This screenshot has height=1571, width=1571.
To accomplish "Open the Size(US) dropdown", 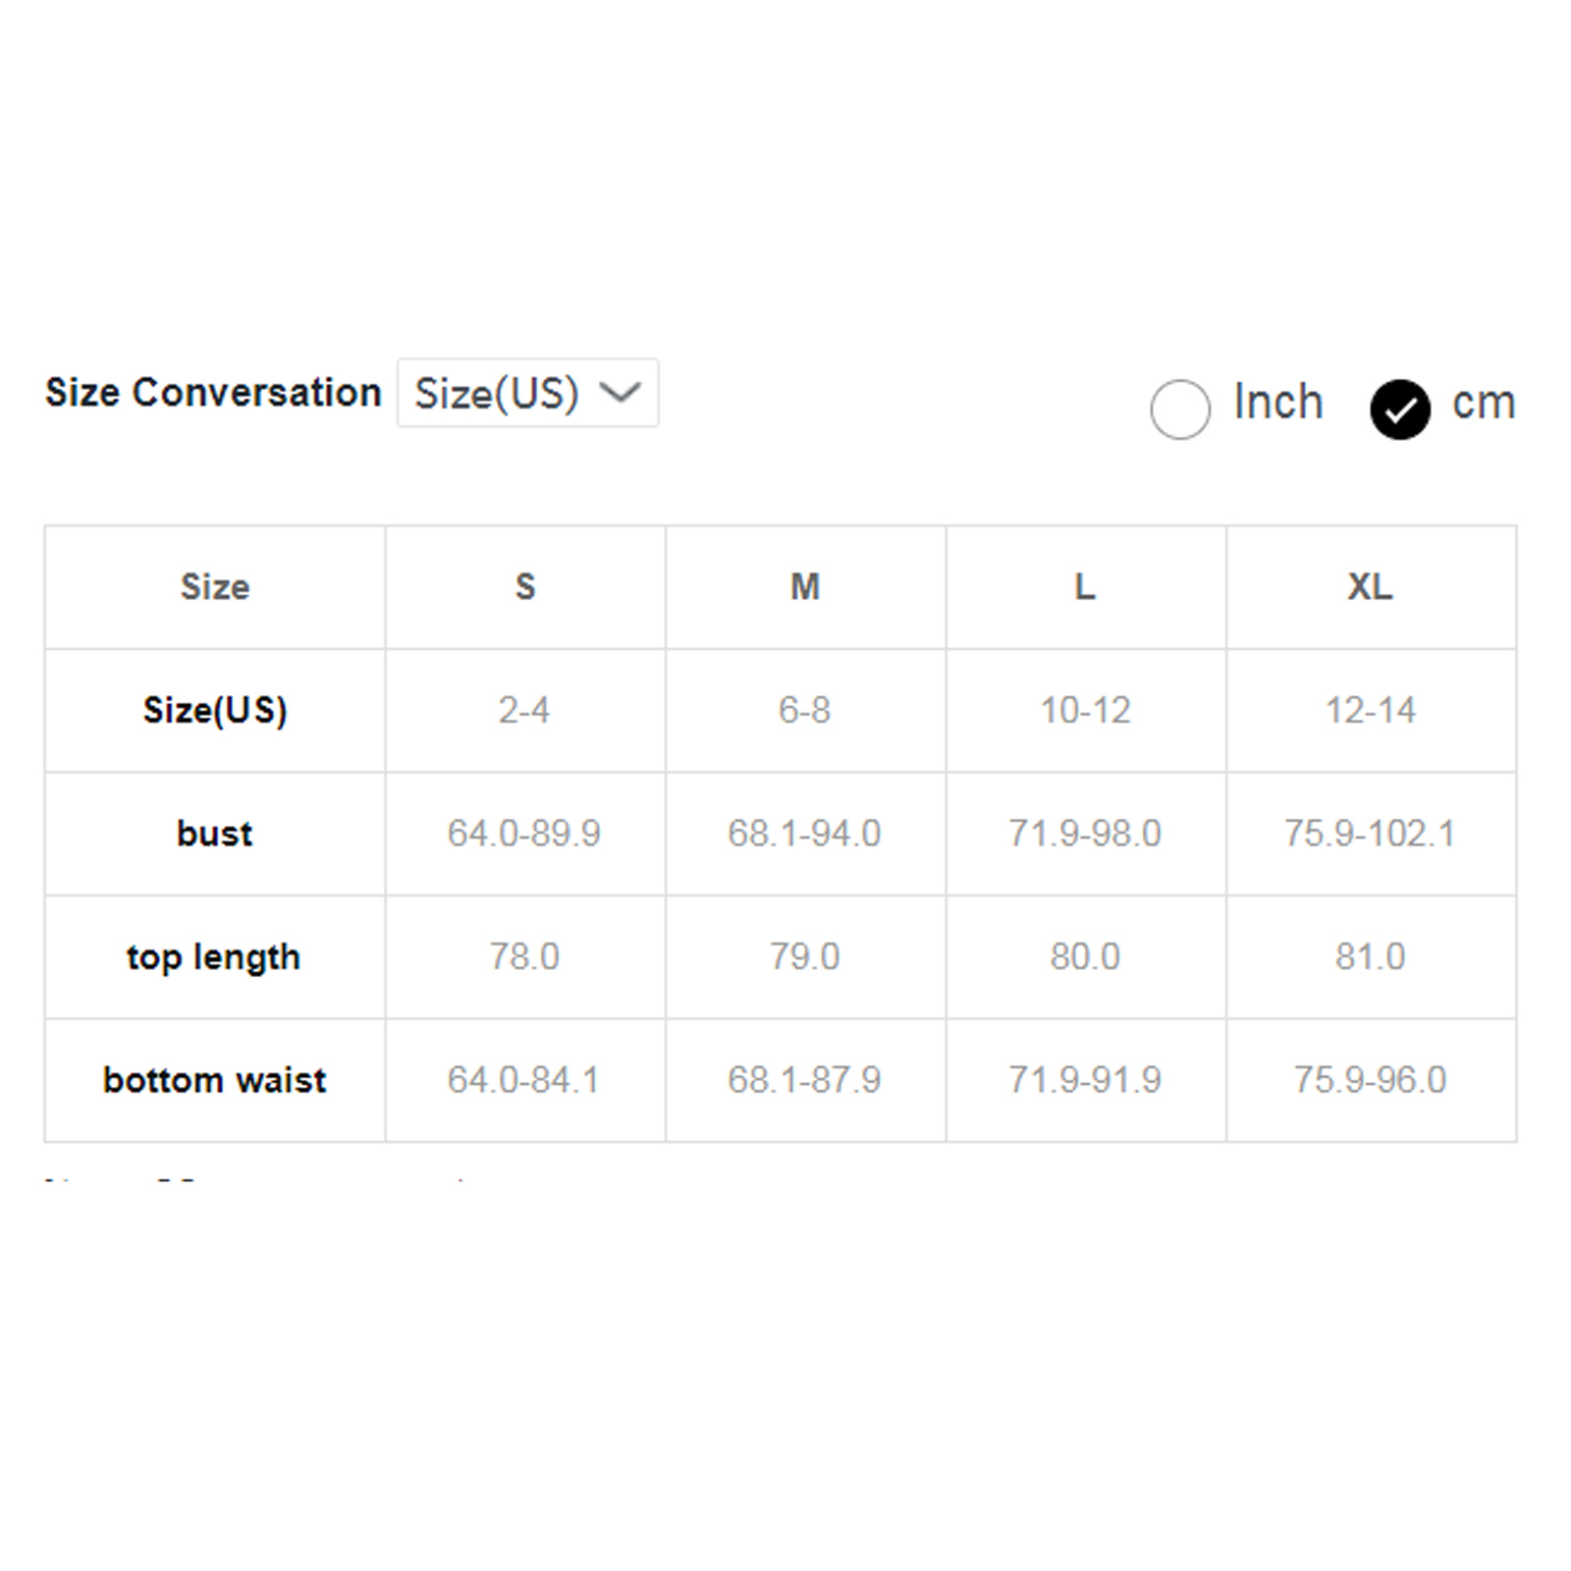I will (x=526, y=394).
